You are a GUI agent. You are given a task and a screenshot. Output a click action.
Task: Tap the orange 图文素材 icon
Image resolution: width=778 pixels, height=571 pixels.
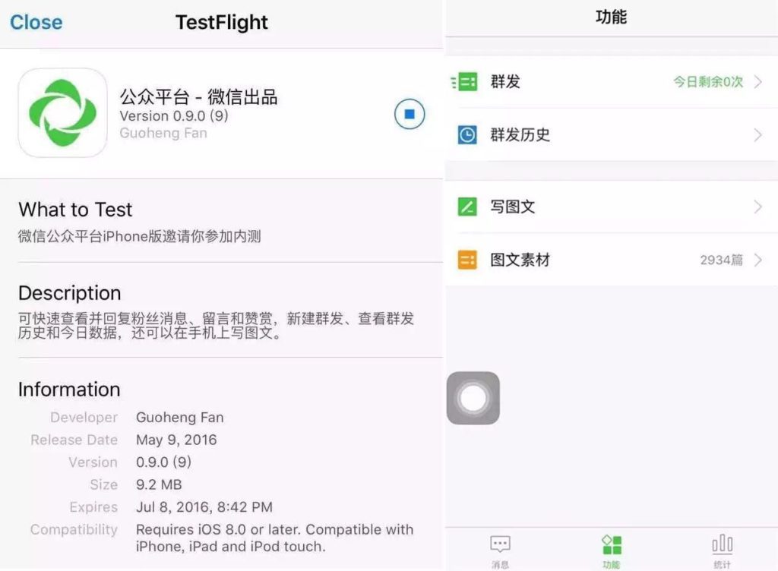click(x=466, y=260)
